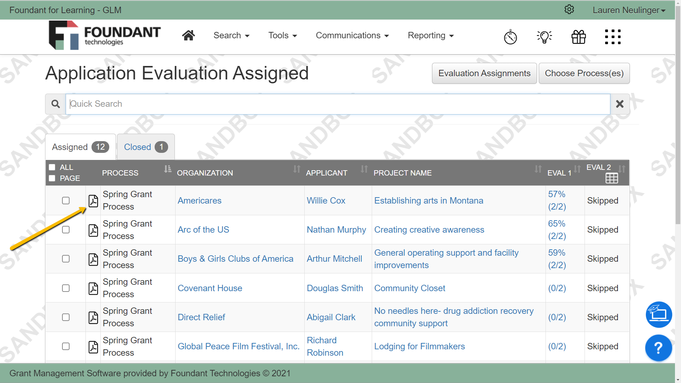This screenshot has height=383, width=681.
Task: Sort by the Eval 1 column
Action: [x=577, y=169]
